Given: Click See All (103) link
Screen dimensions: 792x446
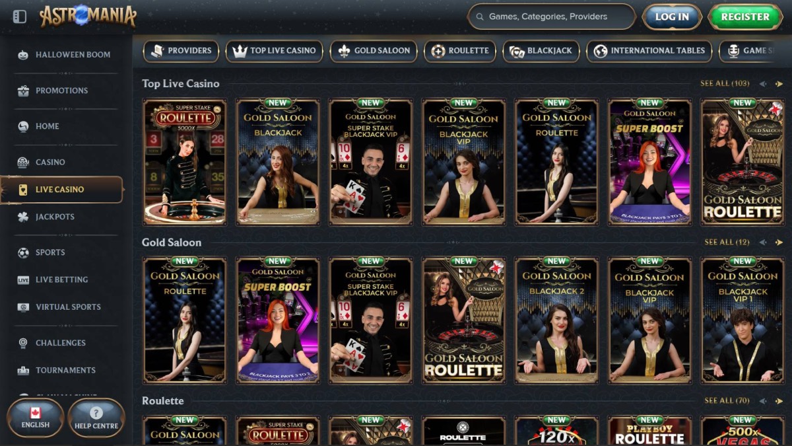Looking at the screenshot, I should pyautogui.click(x=724, y=83).
